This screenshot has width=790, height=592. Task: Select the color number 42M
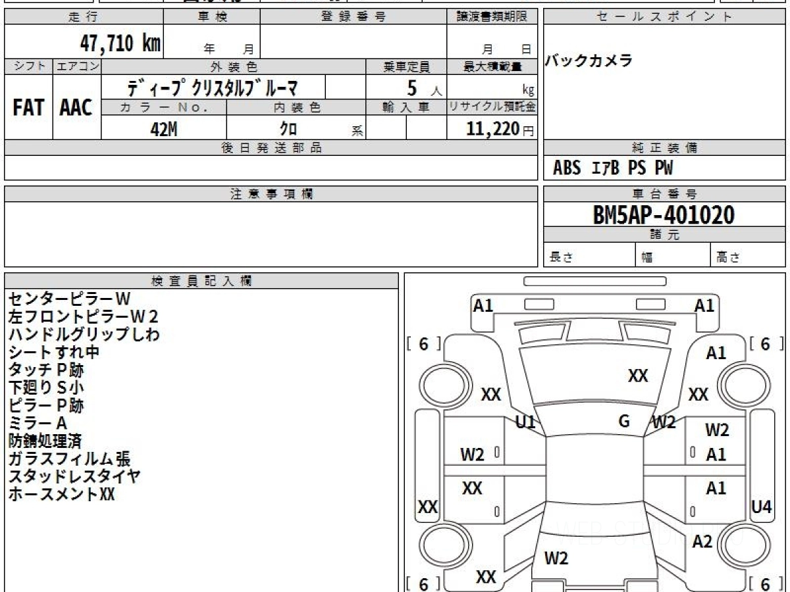click(164, 129)
